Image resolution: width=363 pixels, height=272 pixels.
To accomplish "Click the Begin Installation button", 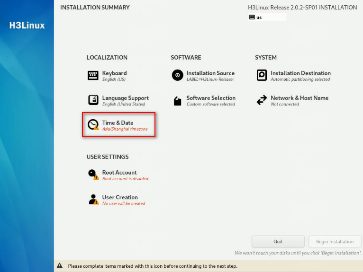I will 335,242.
